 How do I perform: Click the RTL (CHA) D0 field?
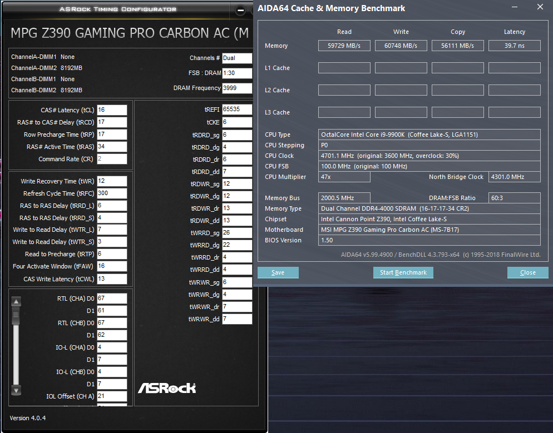point(112,298)
